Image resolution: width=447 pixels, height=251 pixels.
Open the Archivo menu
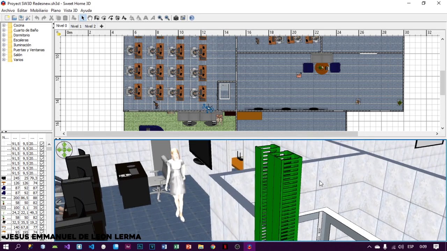click(x=8, y=10)
